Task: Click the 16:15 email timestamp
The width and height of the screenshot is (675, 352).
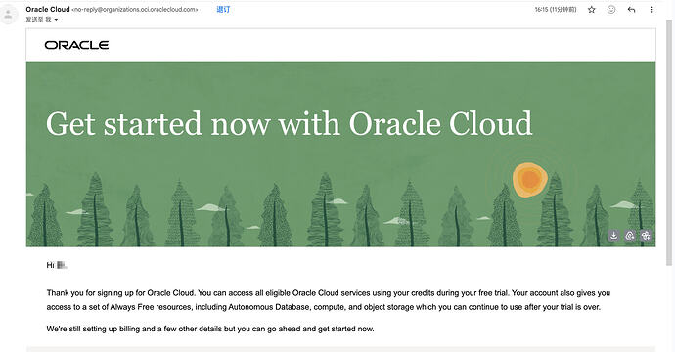Action: coord(556,10)
